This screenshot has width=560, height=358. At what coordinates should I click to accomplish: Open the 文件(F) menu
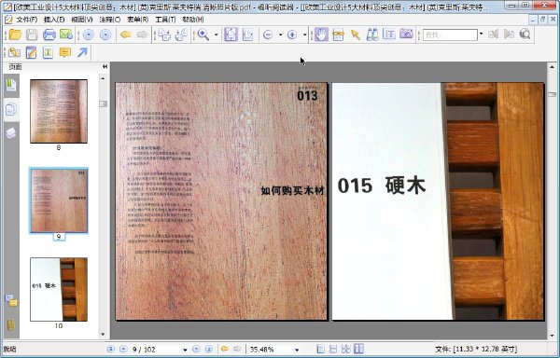pyautogui.click(x=26, y=20)
